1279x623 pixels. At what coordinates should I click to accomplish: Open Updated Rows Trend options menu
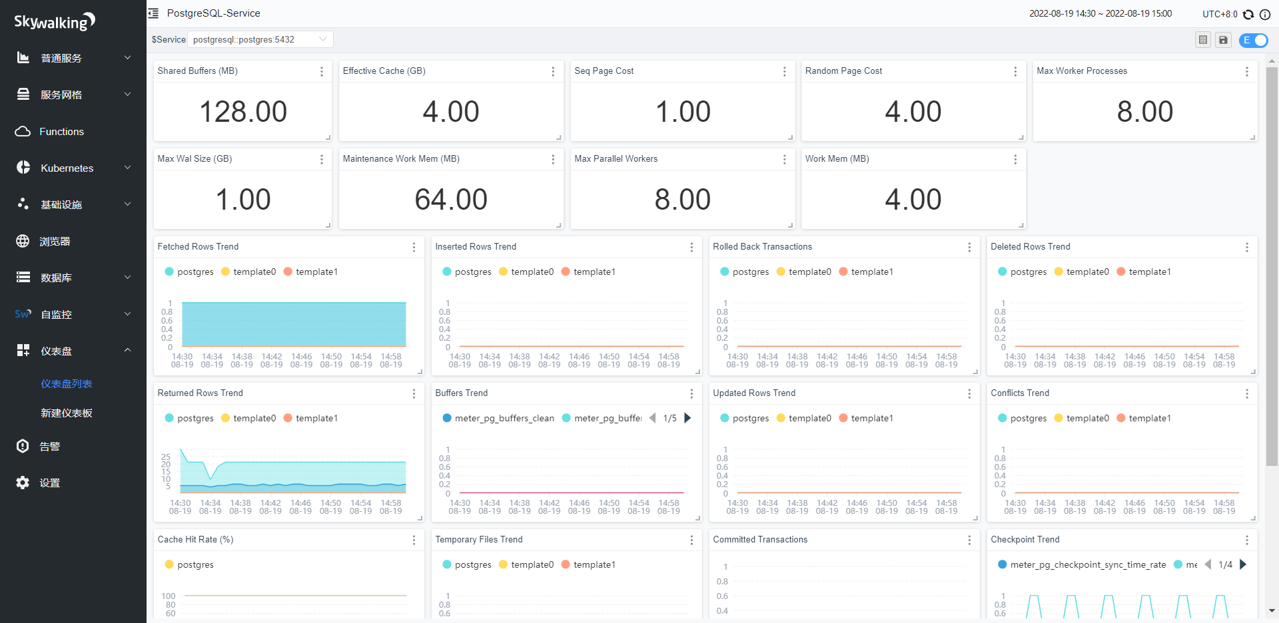tap(969, 393)
